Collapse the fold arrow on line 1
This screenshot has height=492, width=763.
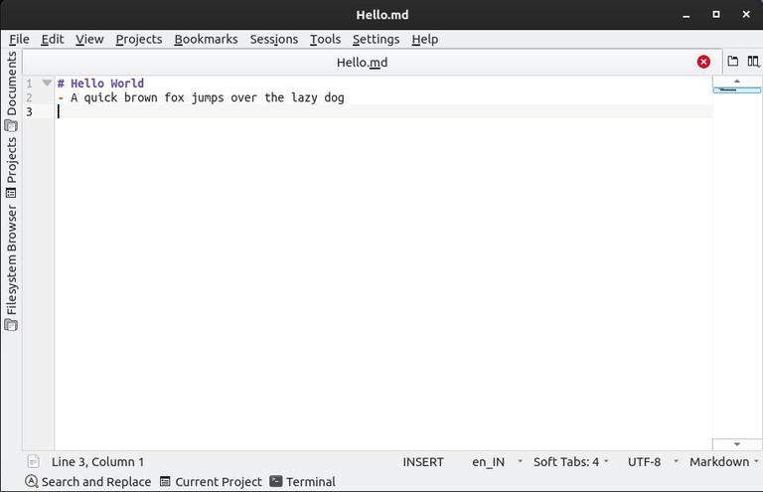(47, 82)
